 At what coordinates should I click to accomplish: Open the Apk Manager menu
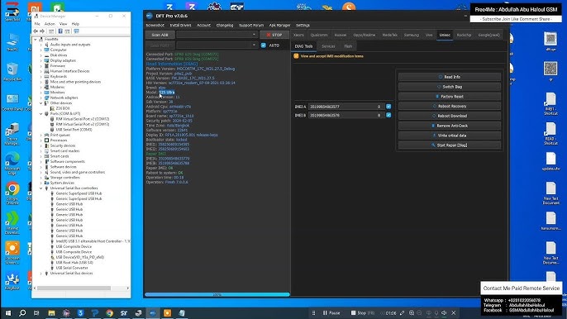click(279, 26)
